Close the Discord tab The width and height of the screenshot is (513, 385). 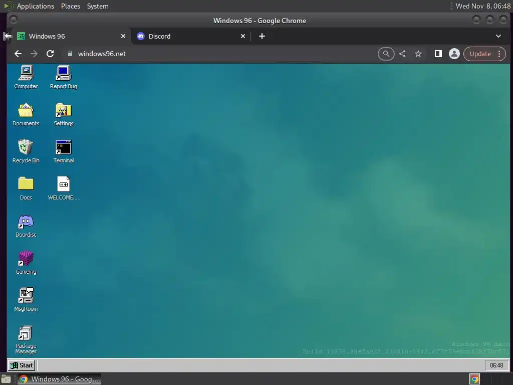click(x=243, y=36)
